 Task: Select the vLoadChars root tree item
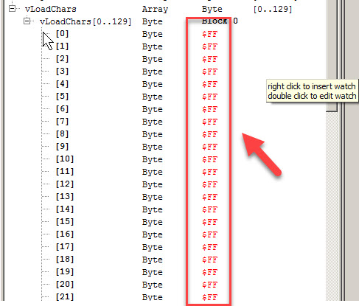pyautogui.click(x=51, y=10)
